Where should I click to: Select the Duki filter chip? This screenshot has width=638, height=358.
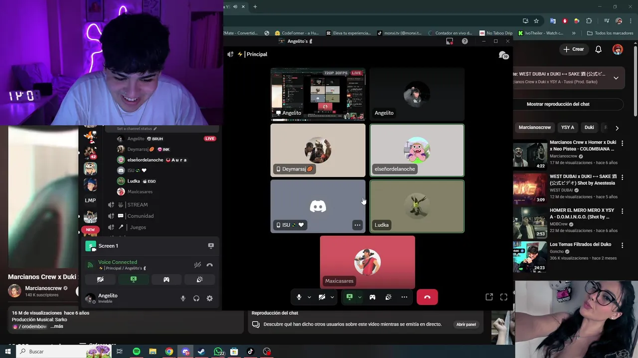point(589,127)
